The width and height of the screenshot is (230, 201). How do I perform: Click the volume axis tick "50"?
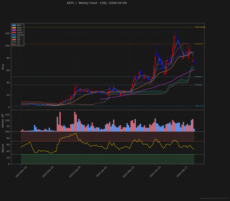tap(8, 126)
